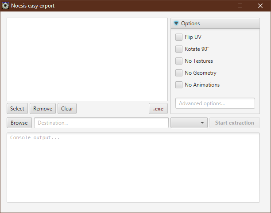Image resolution: width=271 pixels, height=213 pixels.
Task: Check the No Textures box
Action: tap(179, 61)
